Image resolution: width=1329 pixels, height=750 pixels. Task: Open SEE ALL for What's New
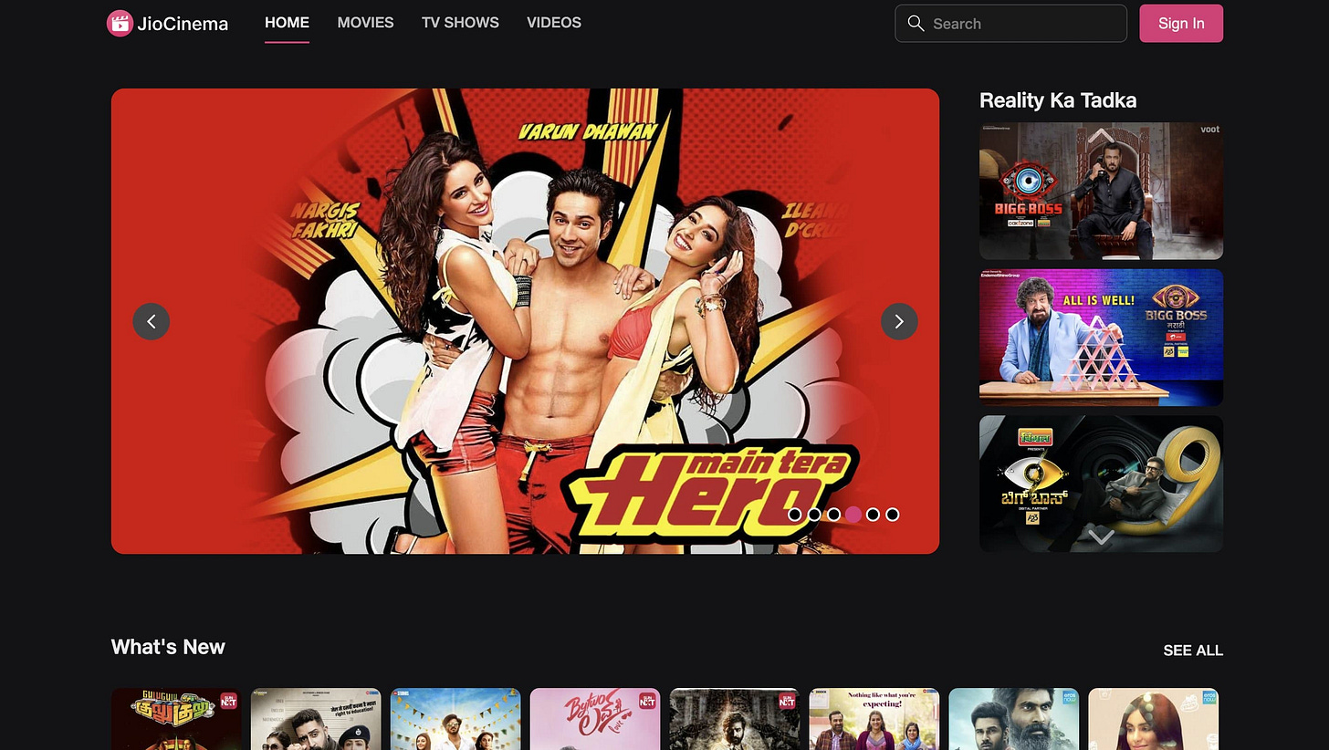[x=1193, y=651]
